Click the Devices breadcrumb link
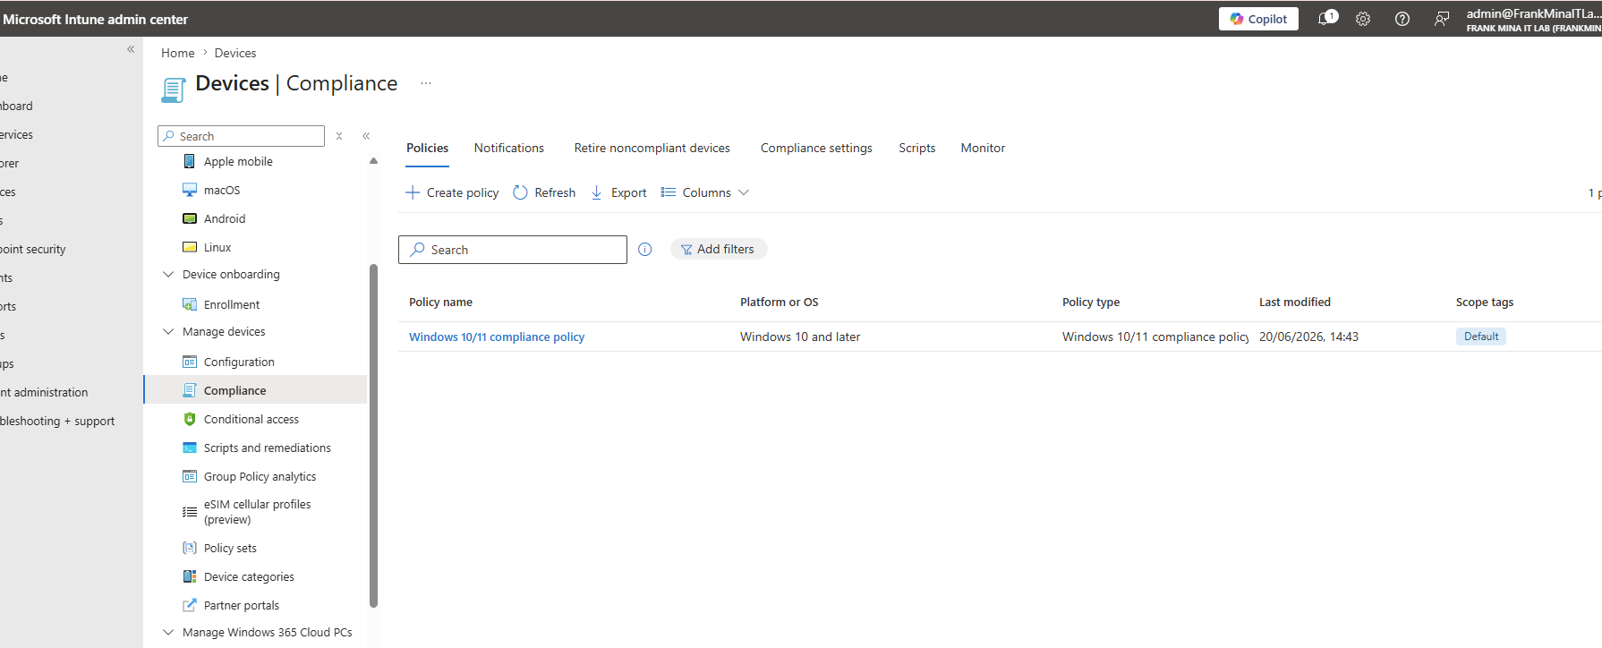 (235, 53)
